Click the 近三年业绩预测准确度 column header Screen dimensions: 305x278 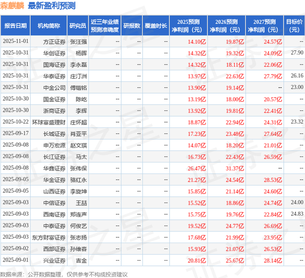105,26
